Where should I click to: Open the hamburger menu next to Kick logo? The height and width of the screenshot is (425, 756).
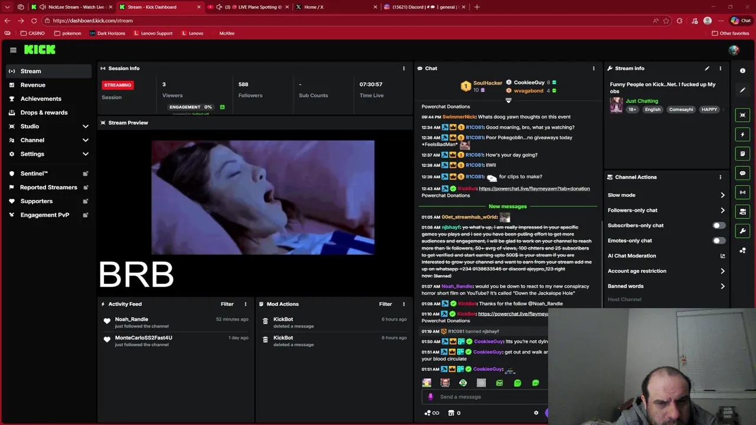pyautogui.click(x=13, y=50)
